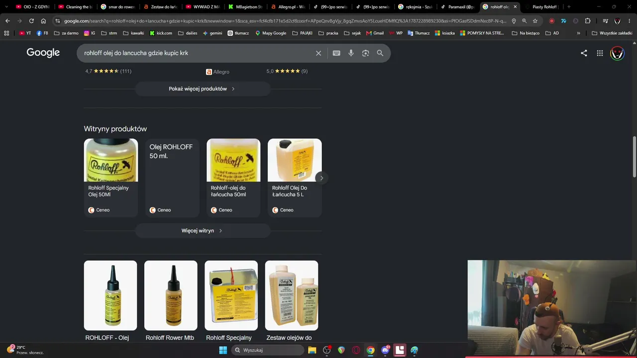Open the browser home page

click(43, 21)
